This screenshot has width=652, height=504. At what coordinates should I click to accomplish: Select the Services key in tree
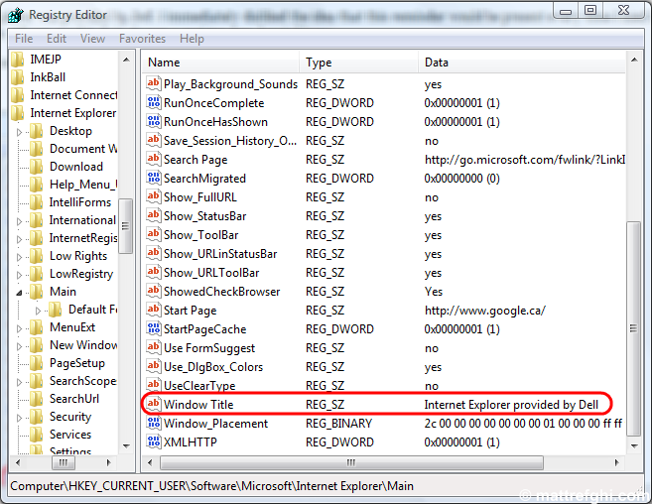pyautogui.click(x=70, y=435)
